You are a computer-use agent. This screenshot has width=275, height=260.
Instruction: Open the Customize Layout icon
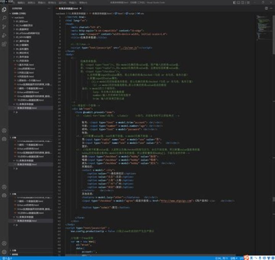[x=248, y=2]
